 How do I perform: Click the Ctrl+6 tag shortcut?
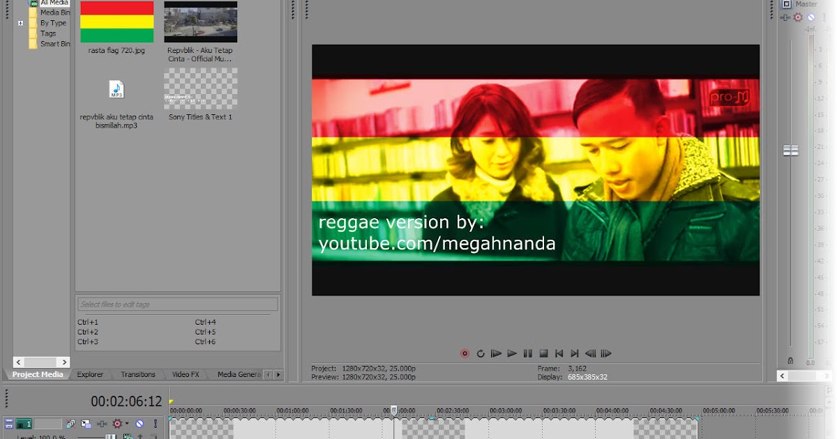click(205, 341)
